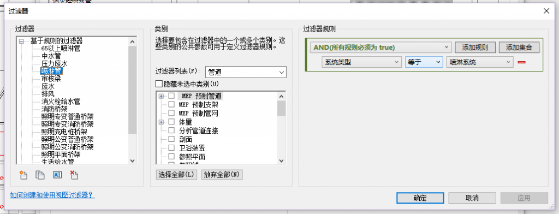The width and height of the screenshot is (559, 214).
Task: Select the 照明充电桩桥架 filter
Action: click(64, 132)
